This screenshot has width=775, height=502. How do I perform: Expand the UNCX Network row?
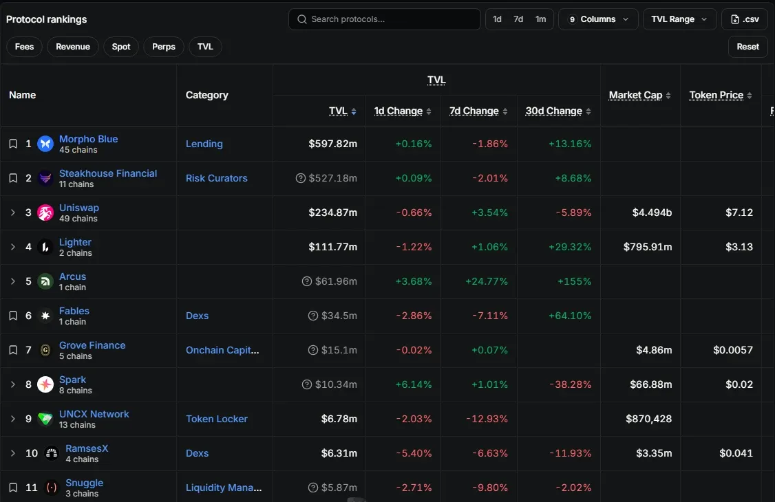(13, 419)
